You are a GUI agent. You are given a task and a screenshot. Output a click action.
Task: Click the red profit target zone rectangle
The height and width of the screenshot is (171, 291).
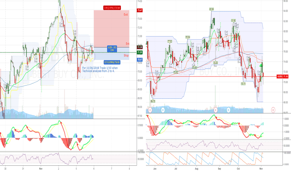tap(111, 29)
